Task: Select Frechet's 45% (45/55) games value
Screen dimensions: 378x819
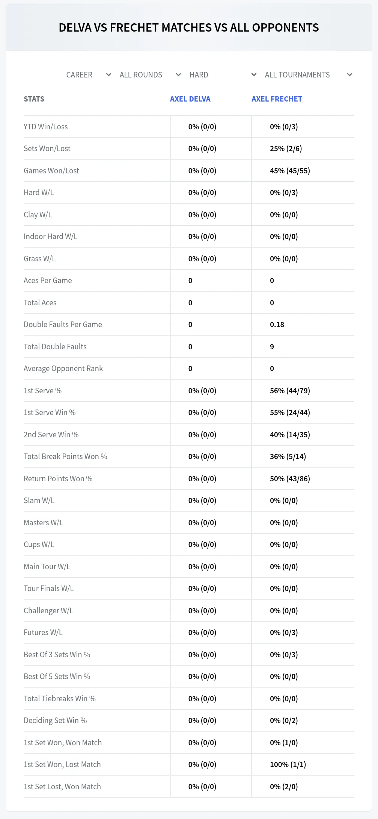Action: tap(290, 171)
